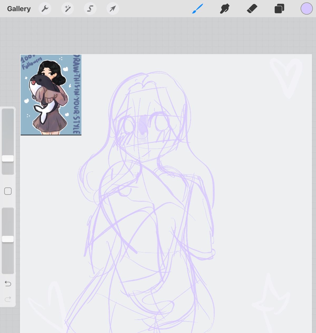
Task: Redo the last undone stroke
Action: (x=8, y=299)
